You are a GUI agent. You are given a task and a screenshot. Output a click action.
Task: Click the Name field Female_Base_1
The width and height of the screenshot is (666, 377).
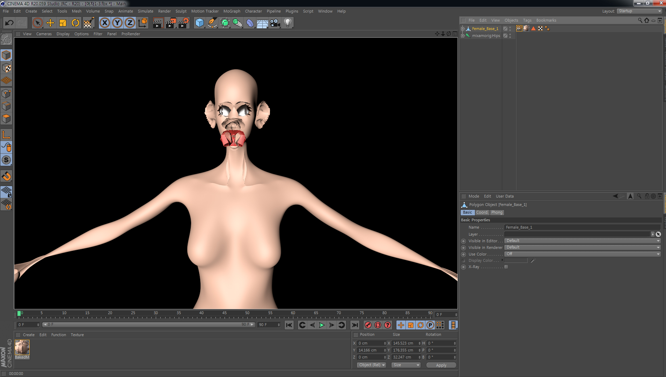click(583, 227)
